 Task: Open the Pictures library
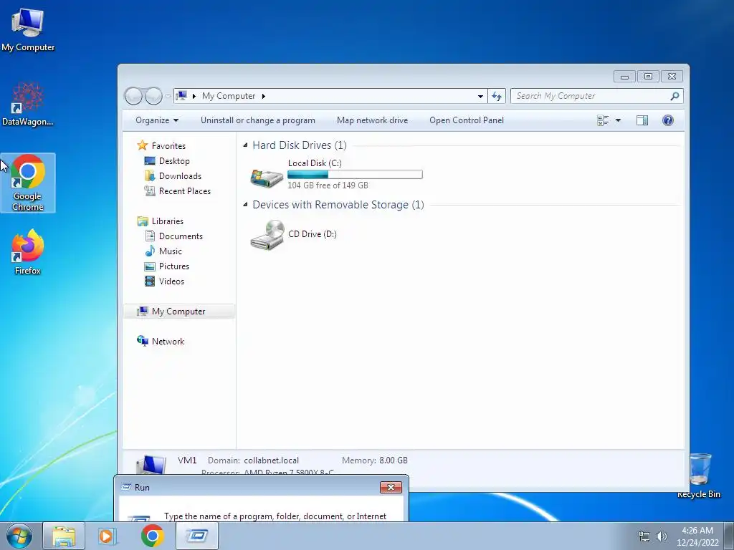(174, 266)
